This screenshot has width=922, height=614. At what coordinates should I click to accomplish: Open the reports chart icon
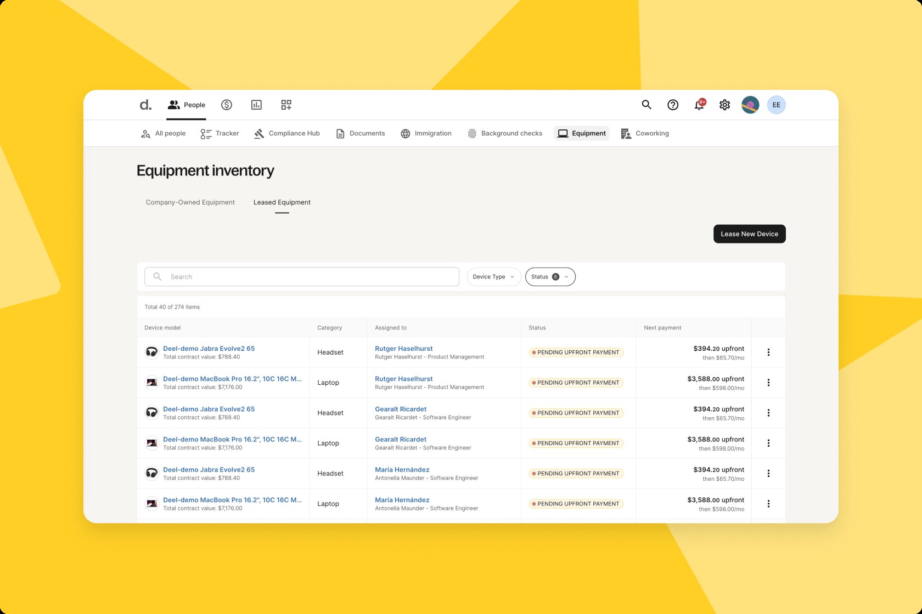256,105
